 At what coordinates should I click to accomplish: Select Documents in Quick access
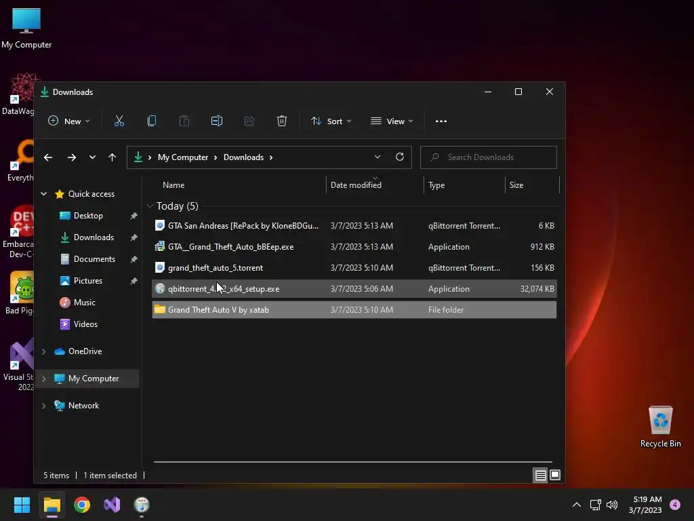tap(94, 259)
